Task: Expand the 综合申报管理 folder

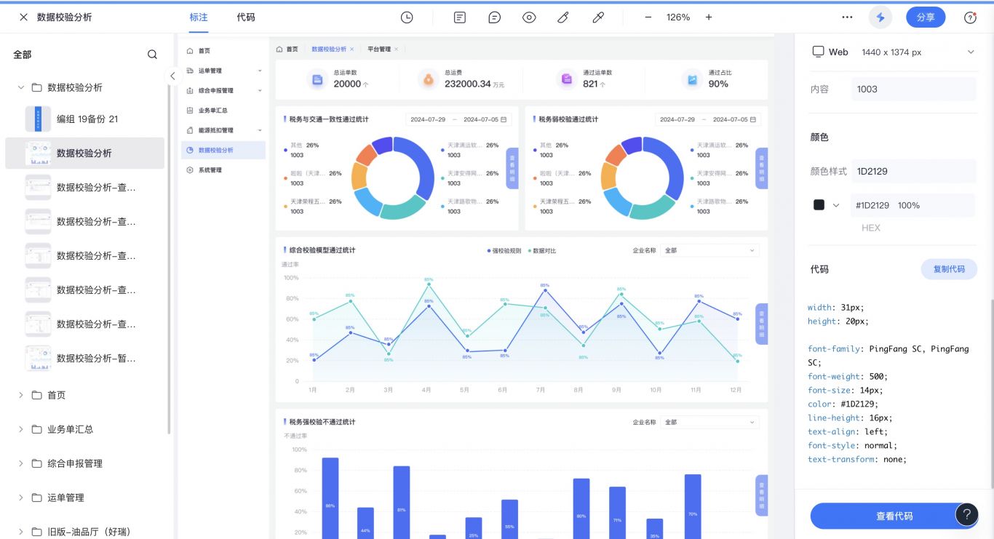Action: point(20,463)
